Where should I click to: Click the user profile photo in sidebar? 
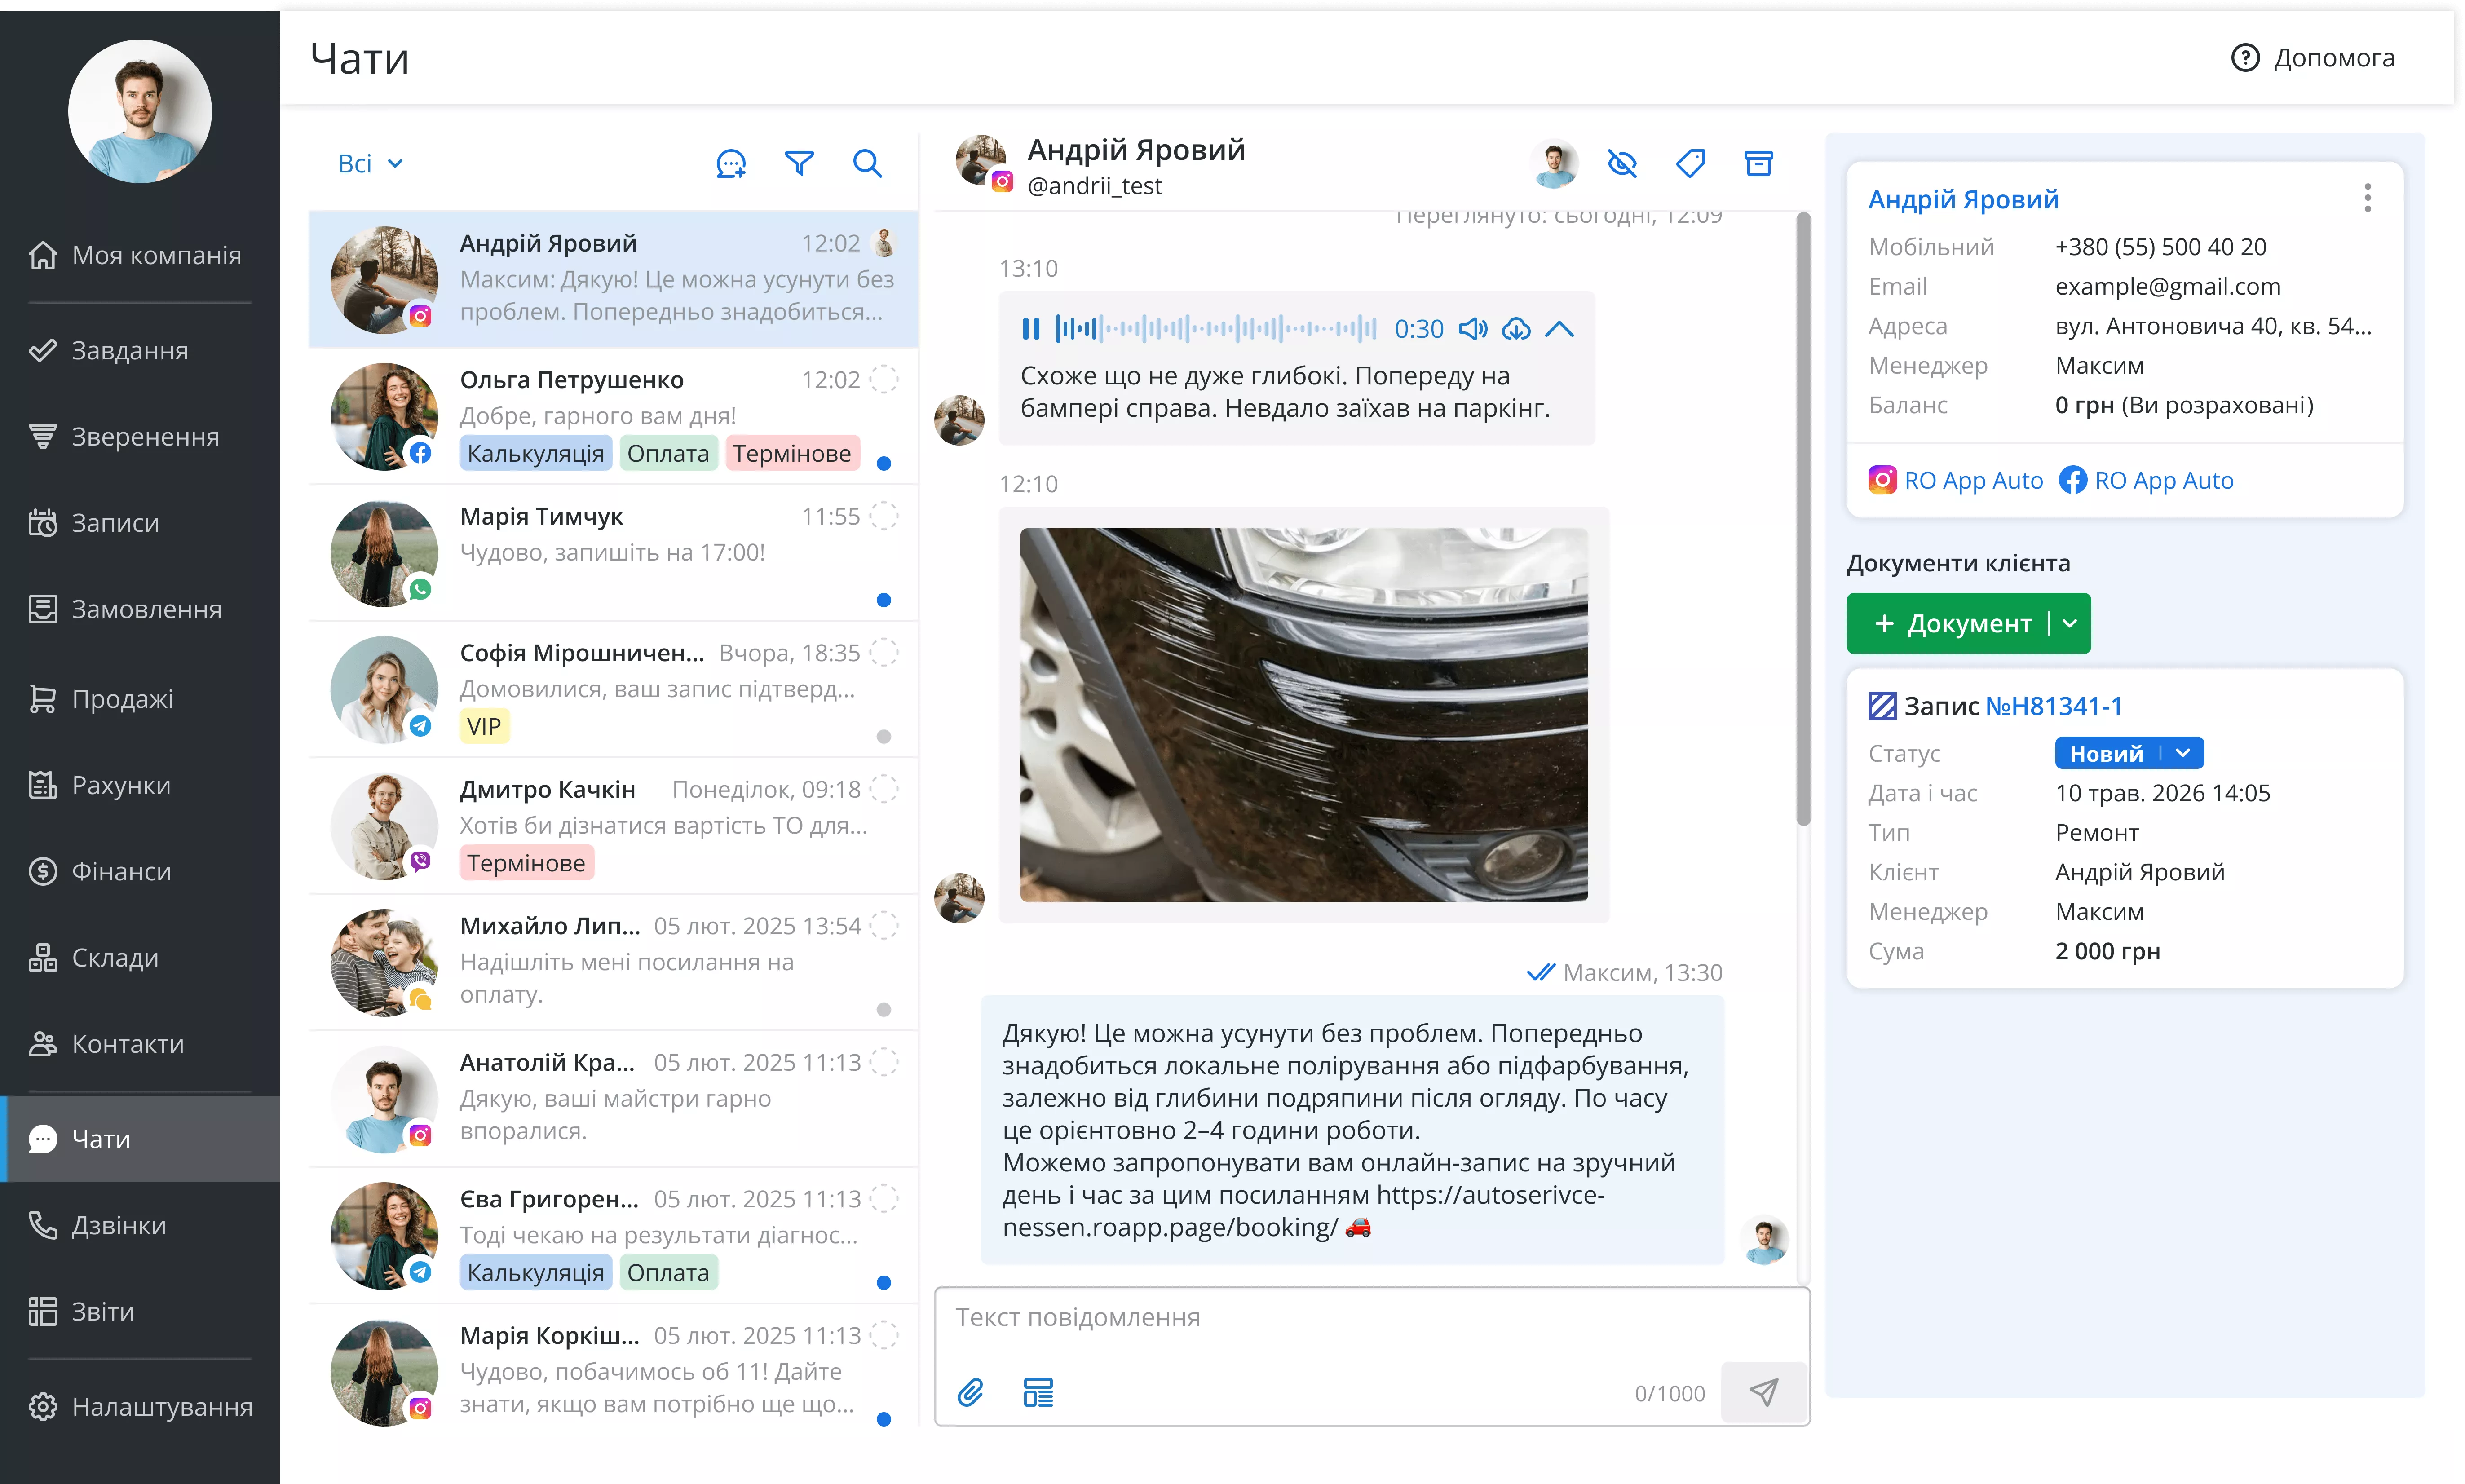pos(140,112)
